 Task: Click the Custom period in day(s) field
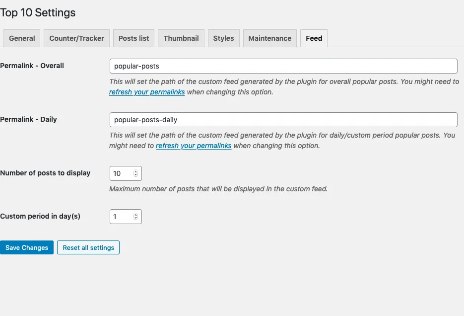(121, 217)
